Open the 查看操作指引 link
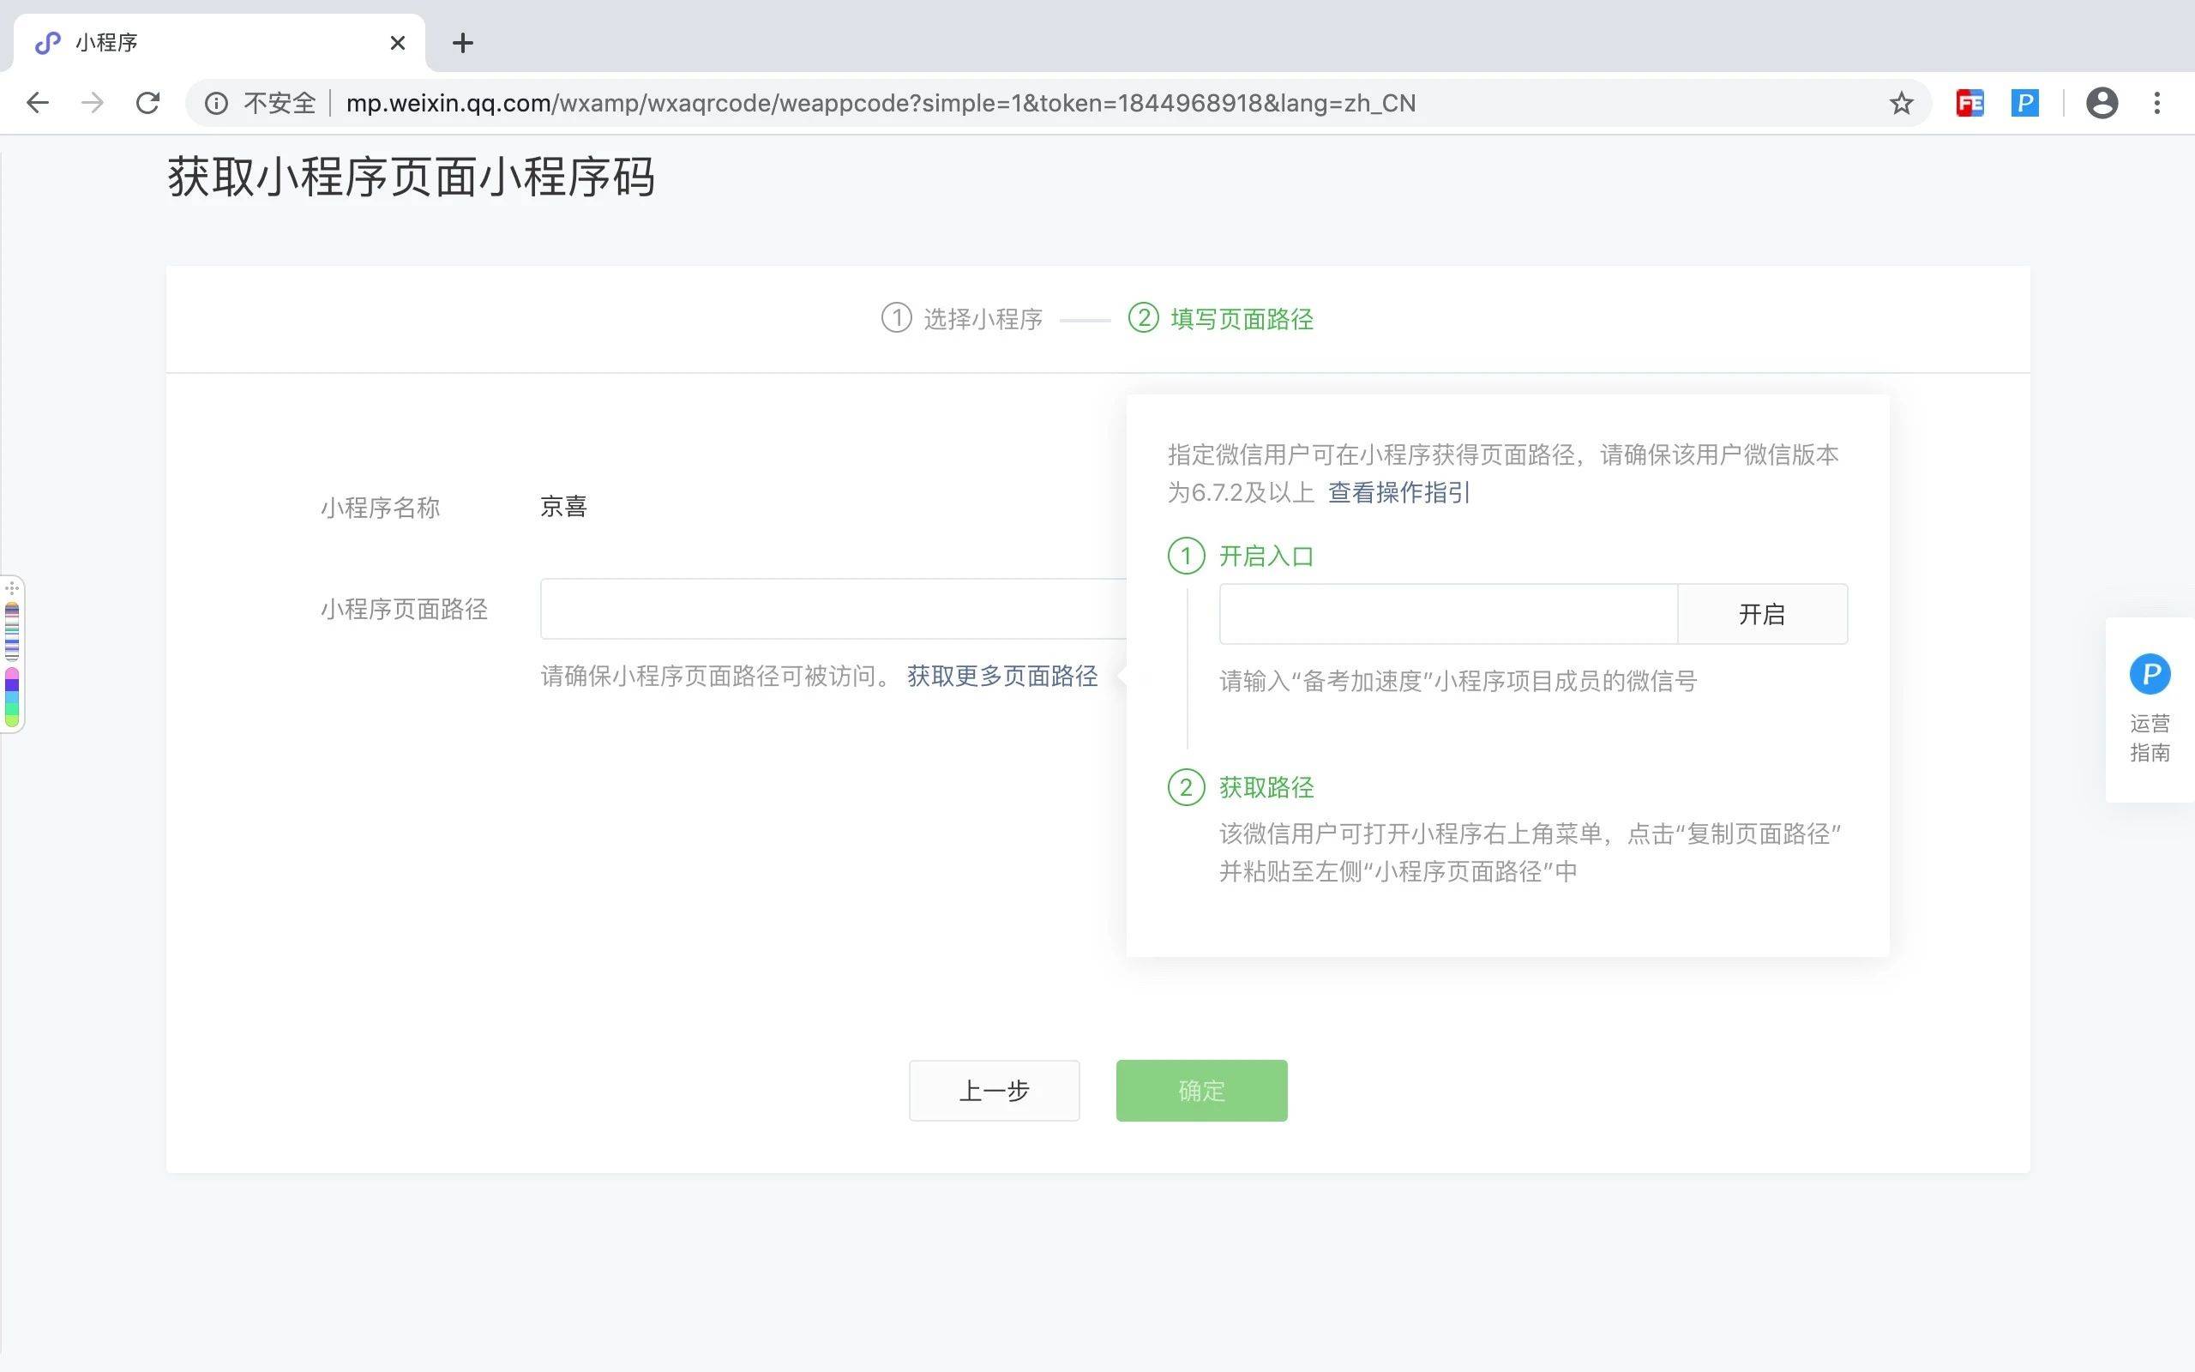Image resolution: width=2195 pixels, height=1372 pixels. point(1398,493)
